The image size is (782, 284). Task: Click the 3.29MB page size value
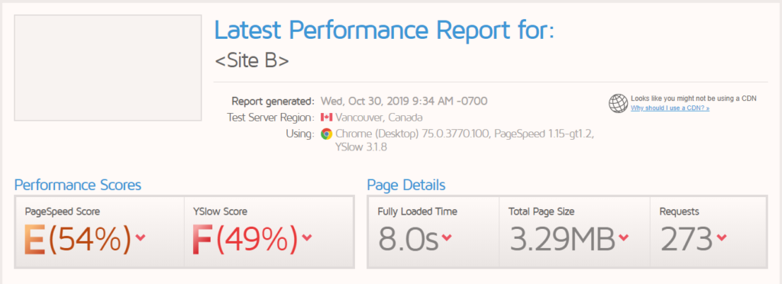click(562, 239)
